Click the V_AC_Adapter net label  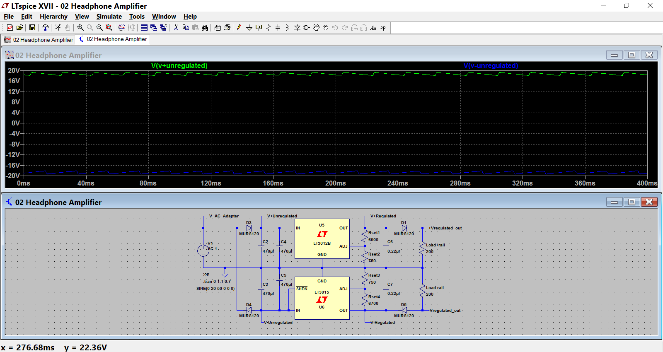tap(224, 216)
